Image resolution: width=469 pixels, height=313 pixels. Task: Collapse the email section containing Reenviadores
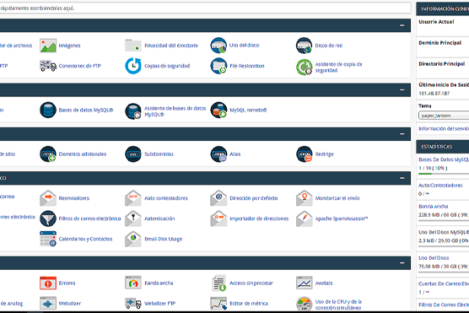[402, 178]
